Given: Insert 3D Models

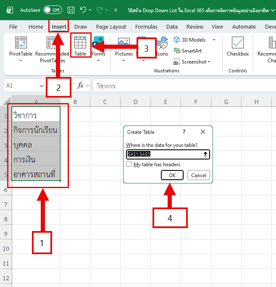Looking at the screenshot, I should [189, 40].
